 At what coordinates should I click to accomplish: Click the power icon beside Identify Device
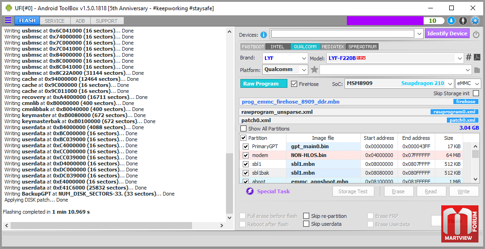tap(476, 34)
